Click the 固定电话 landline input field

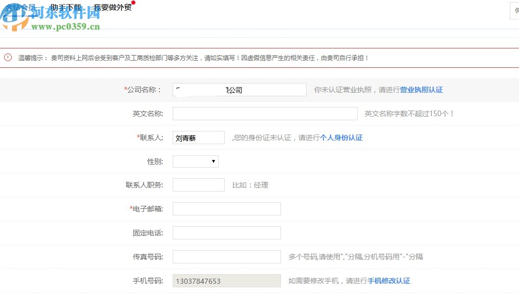tap(226, 233)
